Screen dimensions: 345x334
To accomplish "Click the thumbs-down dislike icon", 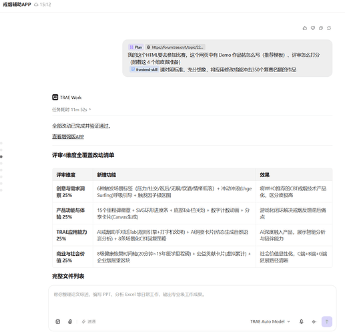I will coord(313,28).
